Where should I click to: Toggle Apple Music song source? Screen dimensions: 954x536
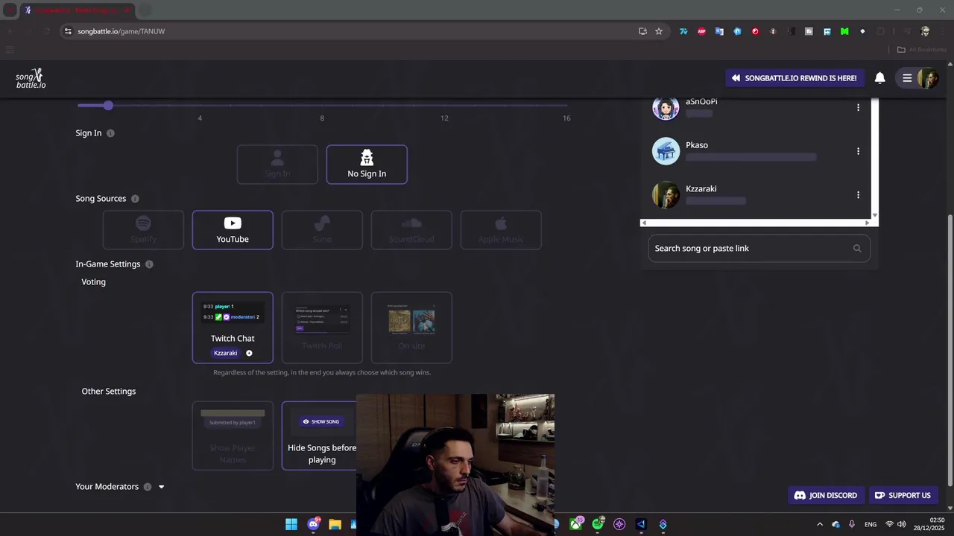tap(501, 229)
